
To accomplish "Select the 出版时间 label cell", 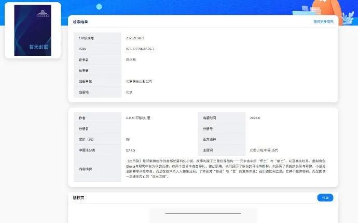I will pyautogui.click(x=222, y=118).
